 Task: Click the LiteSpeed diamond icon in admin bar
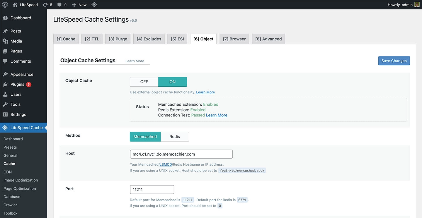[x=93, y=5]
